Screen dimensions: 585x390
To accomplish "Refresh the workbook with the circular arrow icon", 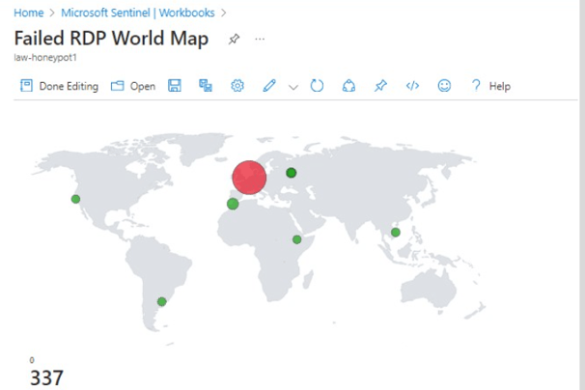I will [x=317, y=86].
